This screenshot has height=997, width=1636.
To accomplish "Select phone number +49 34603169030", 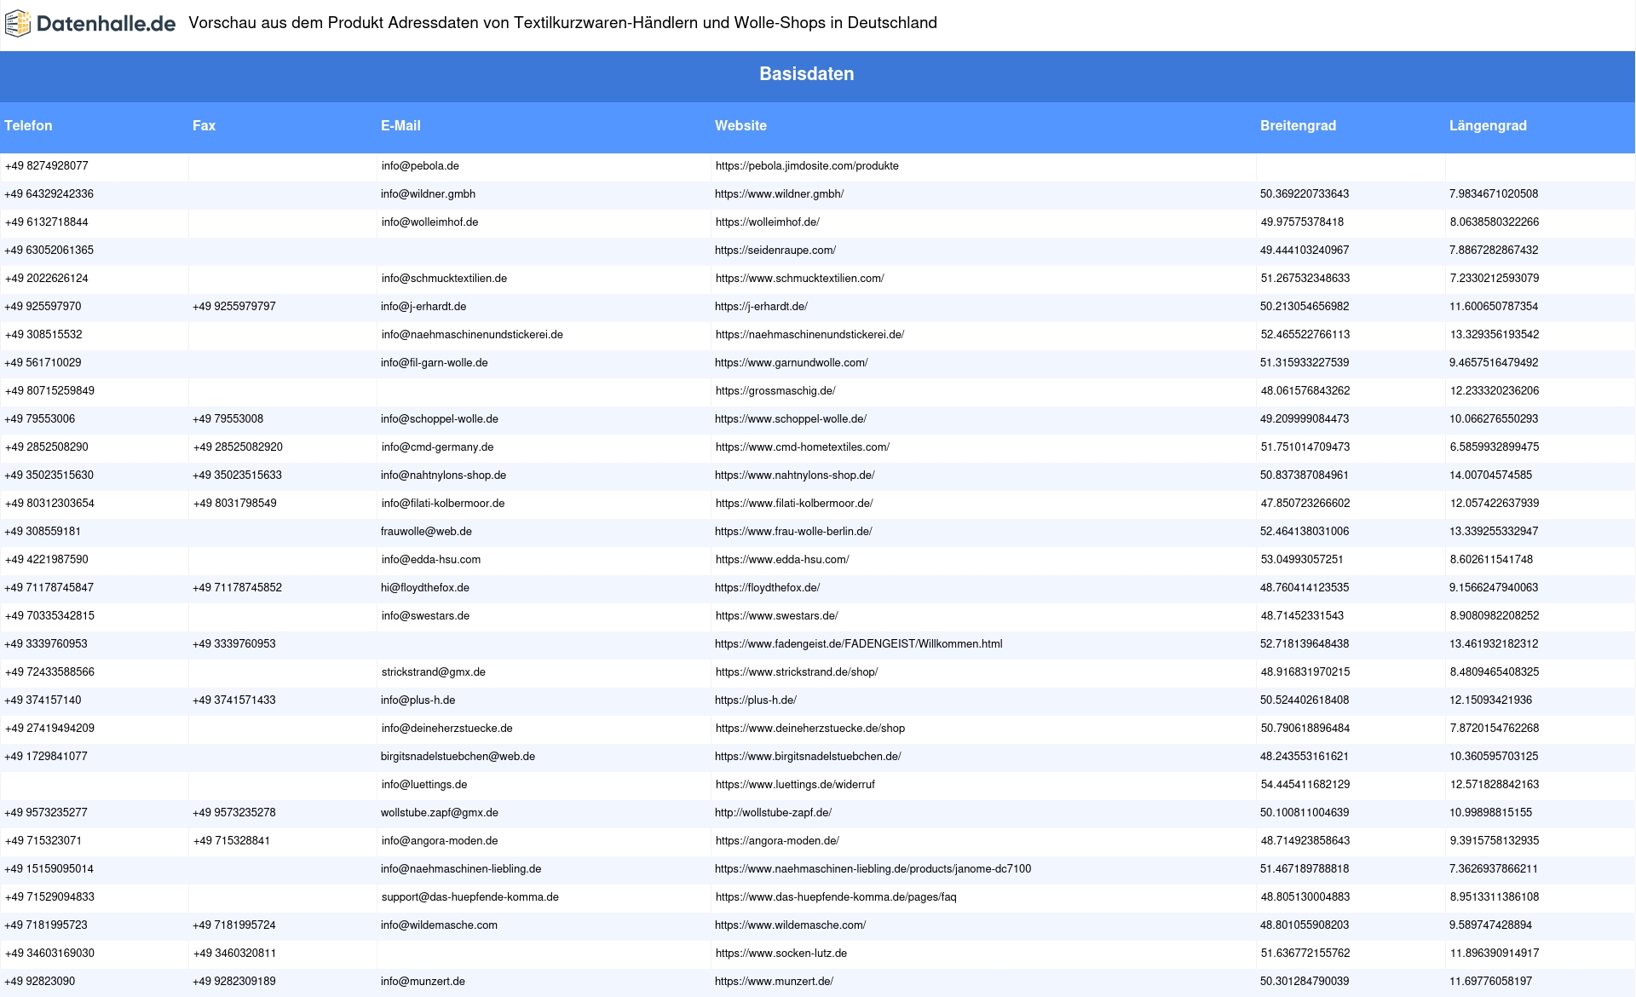I will [x=50, y=954].
